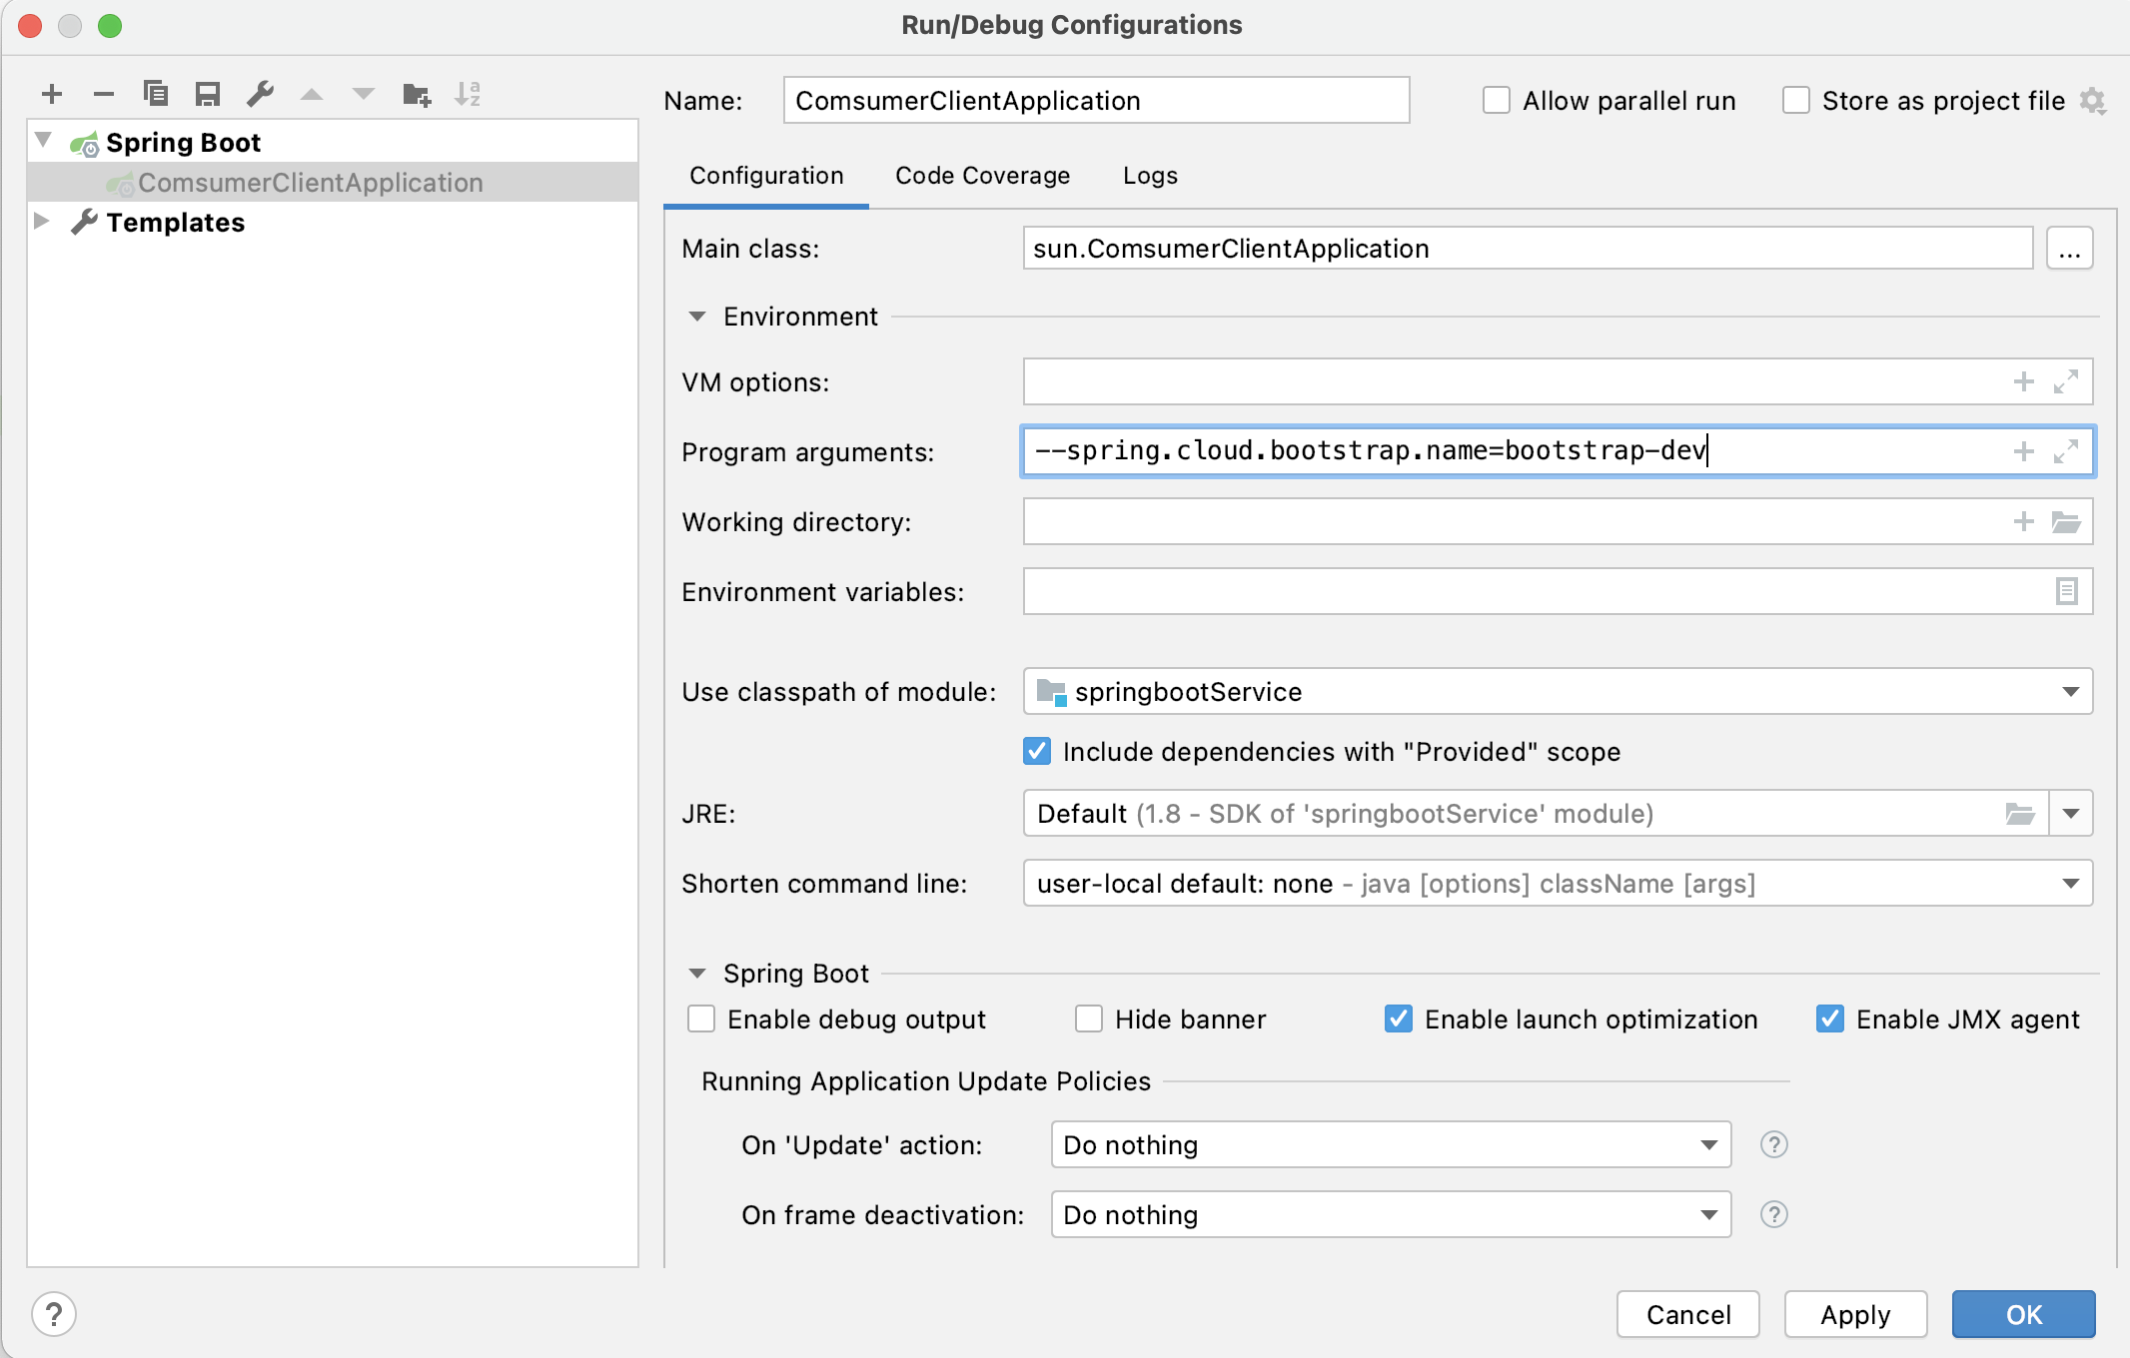Viewport: 2130px width, 1358px height.
Task: Confirm with the OK button
Action: click(x=2021, y=1314)
